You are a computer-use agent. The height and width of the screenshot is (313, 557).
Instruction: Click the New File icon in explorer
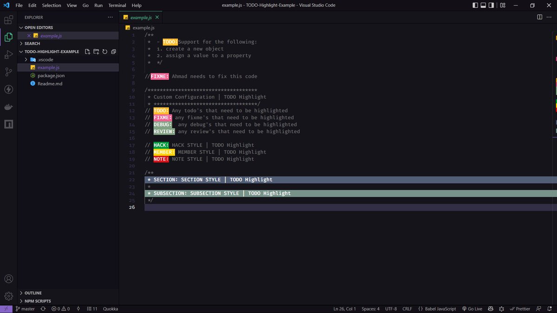click(x=87, y=51)
